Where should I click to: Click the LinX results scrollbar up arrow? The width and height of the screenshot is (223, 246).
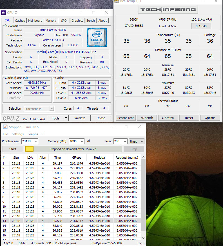point(143,157)
